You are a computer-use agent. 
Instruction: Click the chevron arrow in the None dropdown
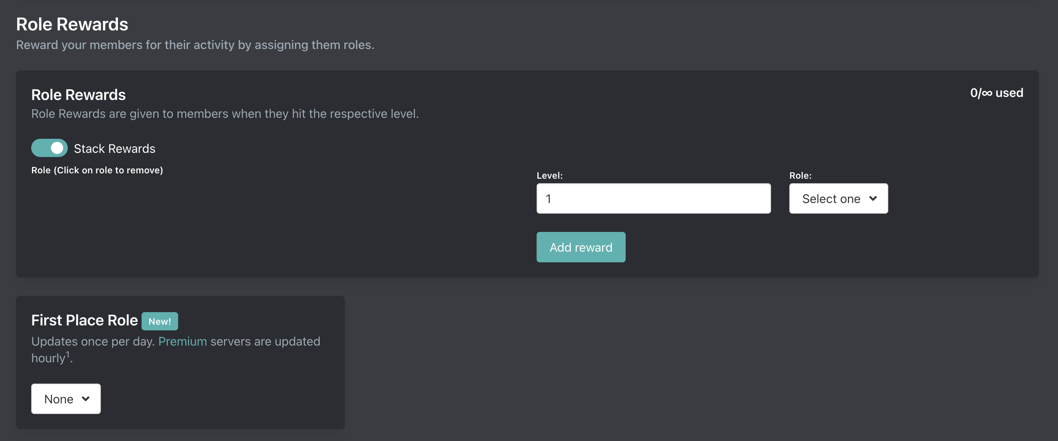point(86,399)
